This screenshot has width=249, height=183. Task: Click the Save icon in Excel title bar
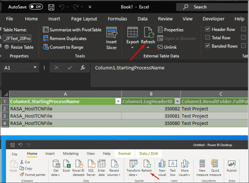51,7
